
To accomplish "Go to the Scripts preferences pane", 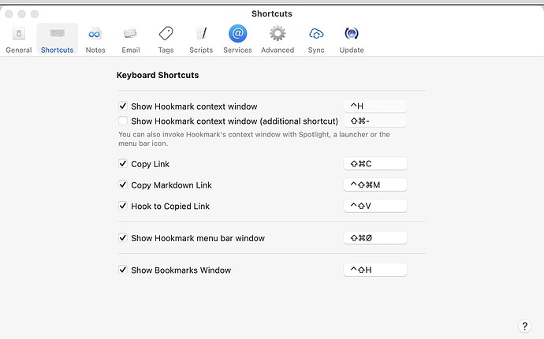I will (201, 39).
